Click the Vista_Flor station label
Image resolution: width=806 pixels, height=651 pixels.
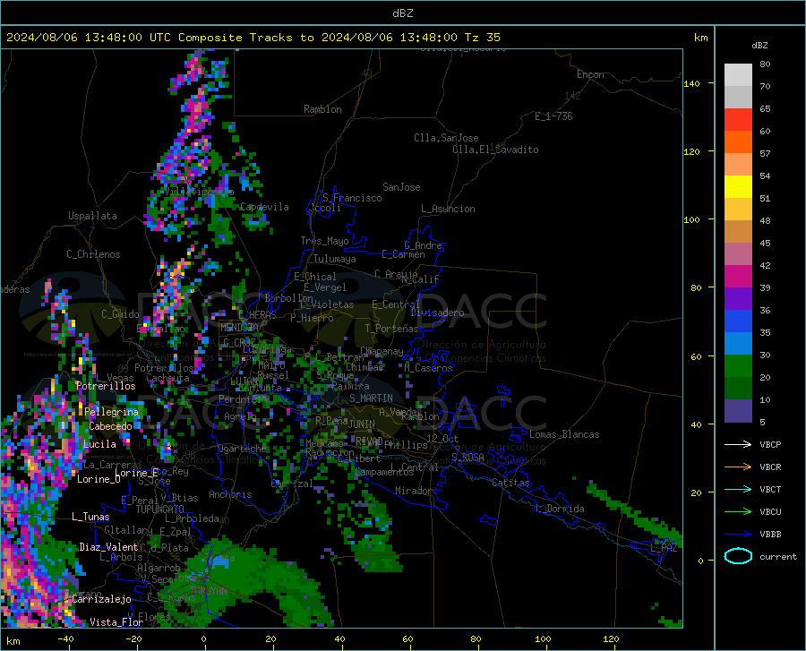pos(116,622)
